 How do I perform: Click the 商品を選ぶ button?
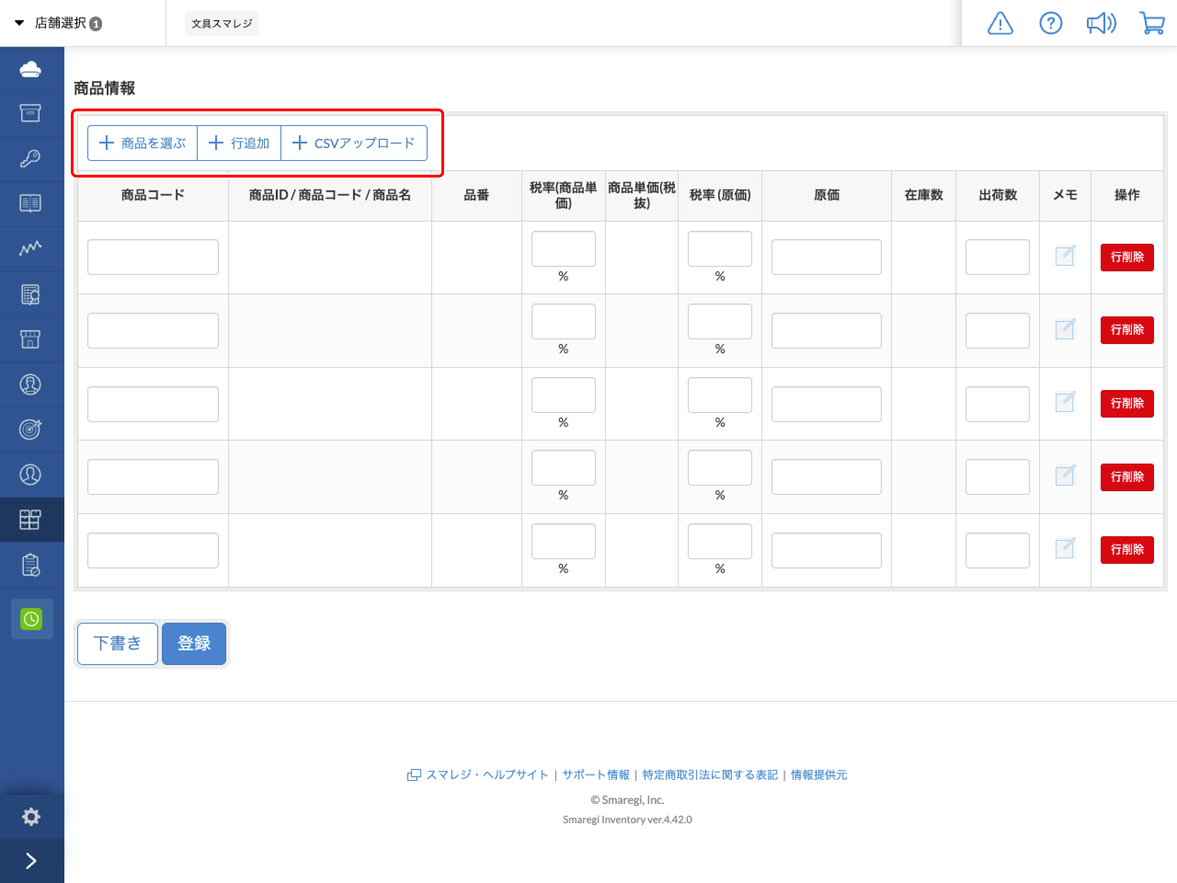click(x=143, y=143)
